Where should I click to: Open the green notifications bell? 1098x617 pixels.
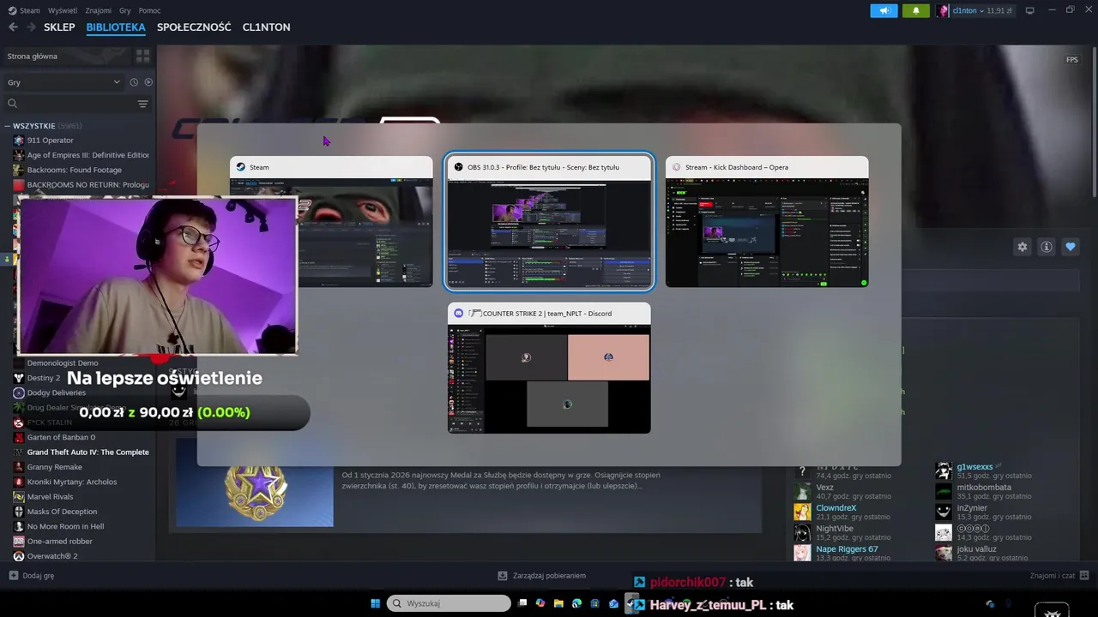tap(916, 10)
